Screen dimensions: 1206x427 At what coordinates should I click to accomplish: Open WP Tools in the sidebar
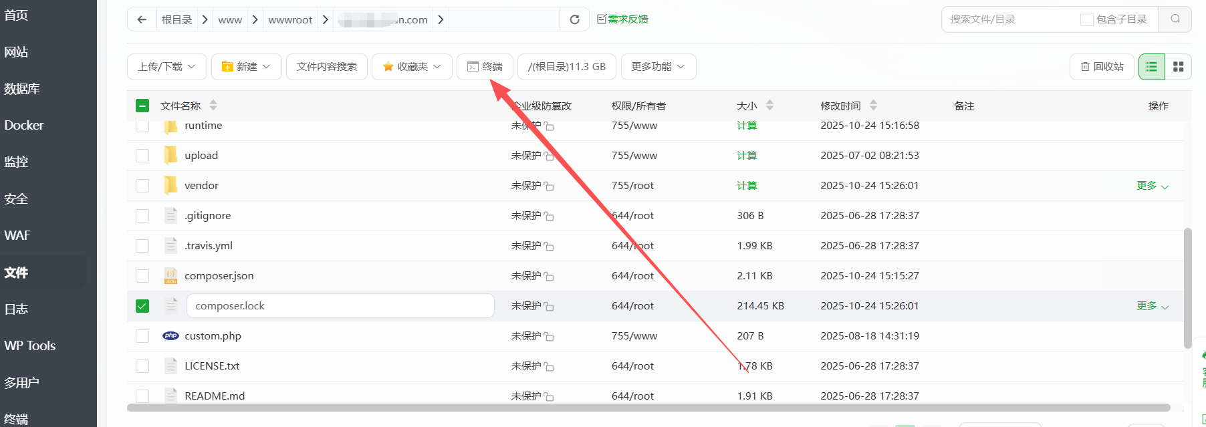pyautogui.click(x=30, y=345)
